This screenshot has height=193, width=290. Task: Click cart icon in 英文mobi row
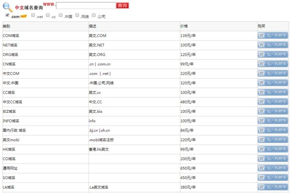[261, 139]
